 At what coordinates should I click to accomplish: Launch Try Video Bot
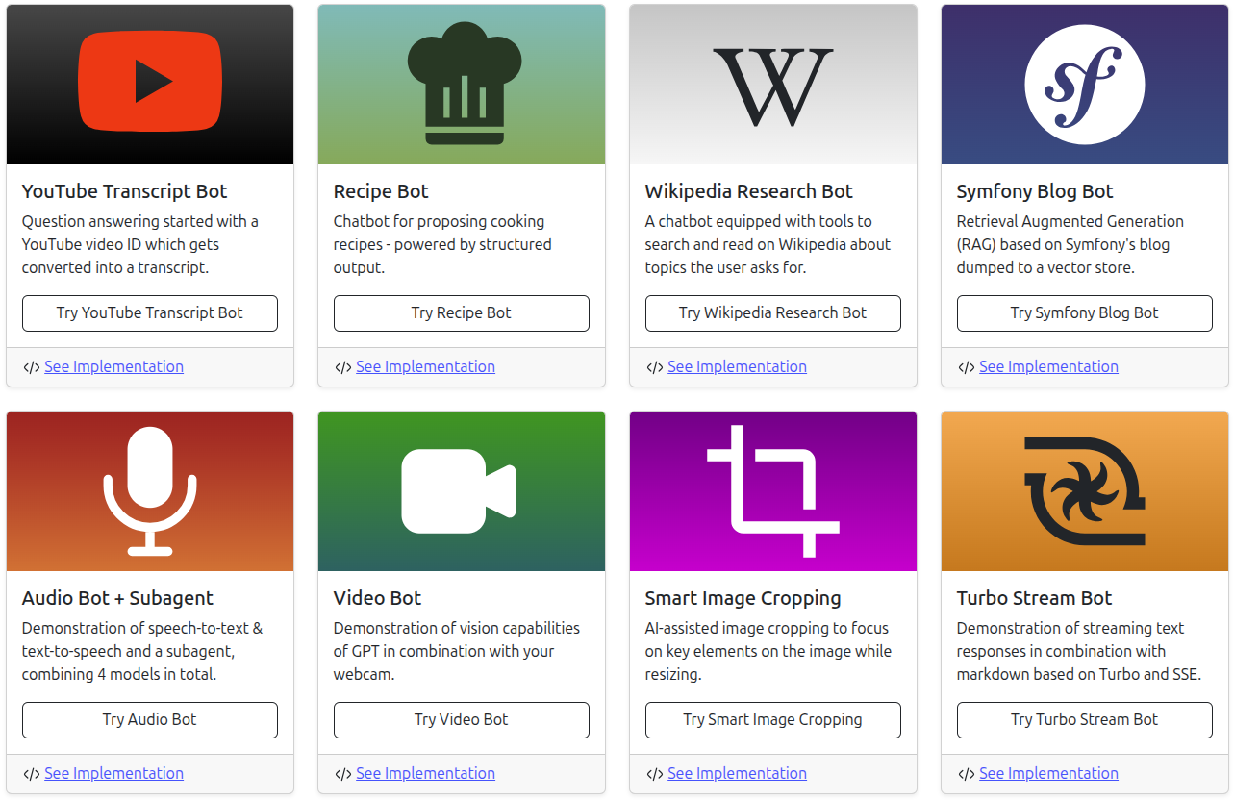click(462, 720)
